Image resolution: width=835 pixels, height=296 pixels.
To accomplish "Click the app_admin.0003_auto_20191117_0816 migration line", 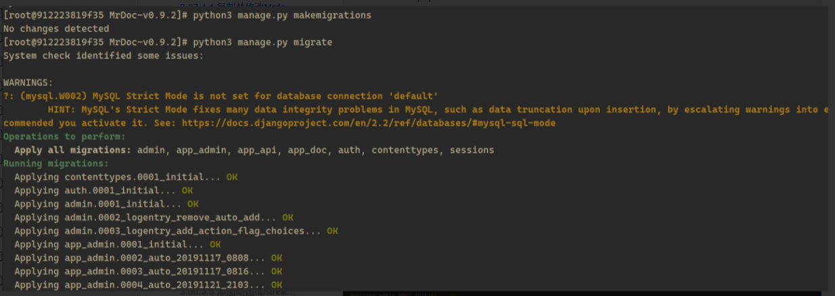I will (x=139, y=272).
